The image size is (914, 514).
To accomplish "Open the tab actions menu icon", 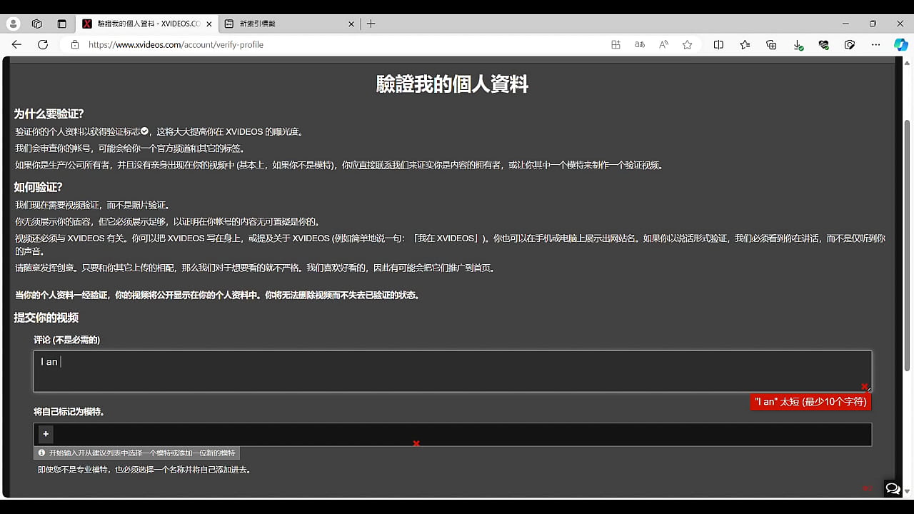I will (61, 24).
